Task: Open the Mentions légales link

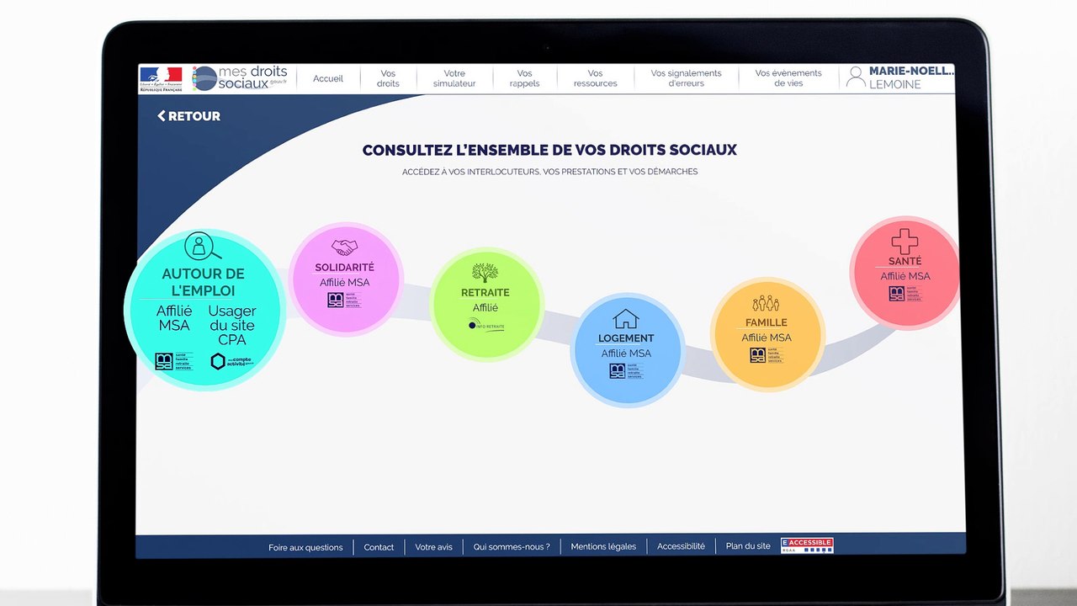Action: [x=603, y=546]
